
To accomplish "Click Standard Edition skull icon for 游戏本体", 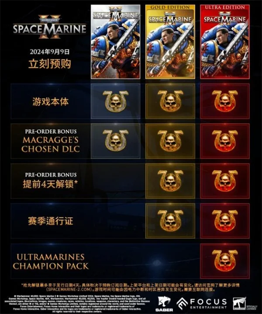I will click(x=115, y=101).
